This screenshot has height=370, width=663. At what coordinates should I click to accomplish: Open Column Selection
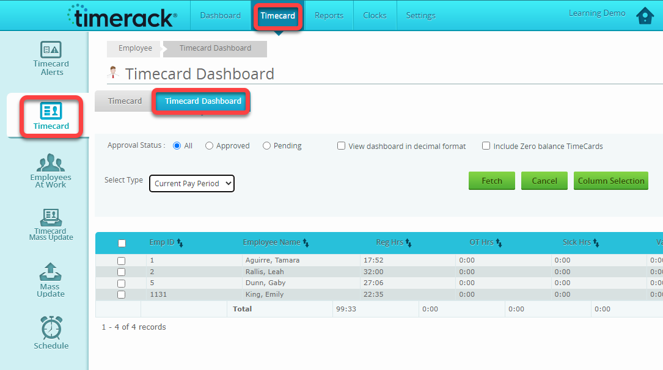click(610, 181)
